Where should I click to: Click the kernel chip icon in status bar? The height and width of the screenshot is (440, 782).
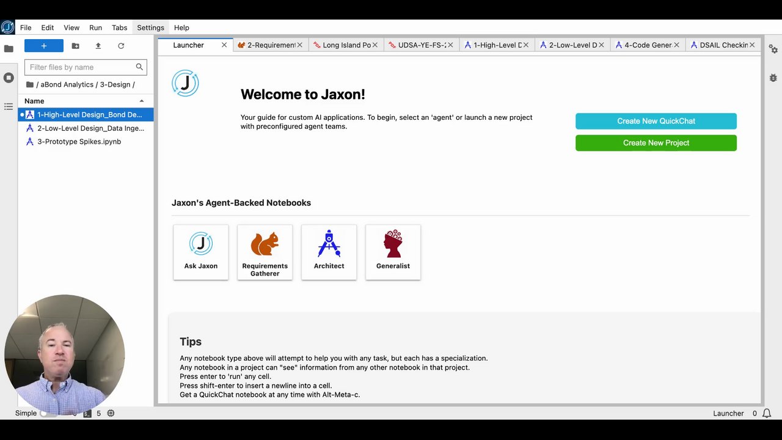pos(111,414)
